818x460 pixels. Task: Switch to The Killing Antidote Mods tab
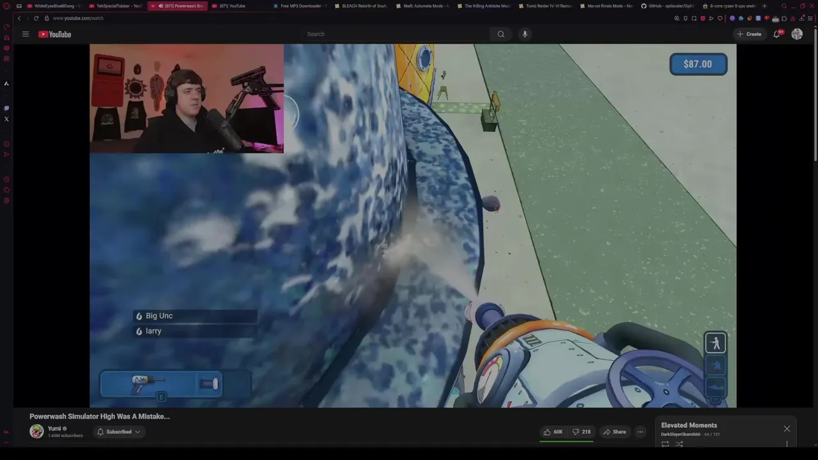coord(483,6)
